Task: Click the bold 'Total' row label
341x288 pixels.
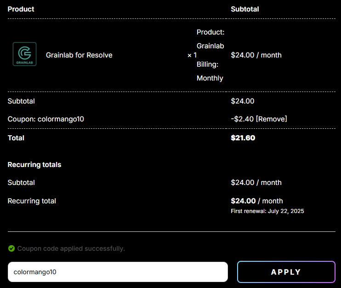Action: (x=16, y=138)
